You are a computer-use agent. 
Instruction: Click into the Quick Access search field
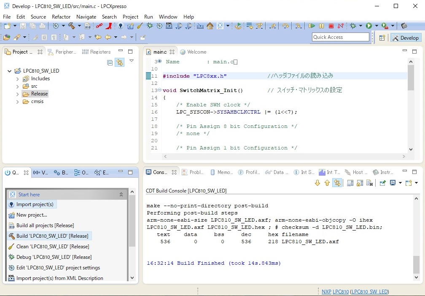(x=340, y=37)
